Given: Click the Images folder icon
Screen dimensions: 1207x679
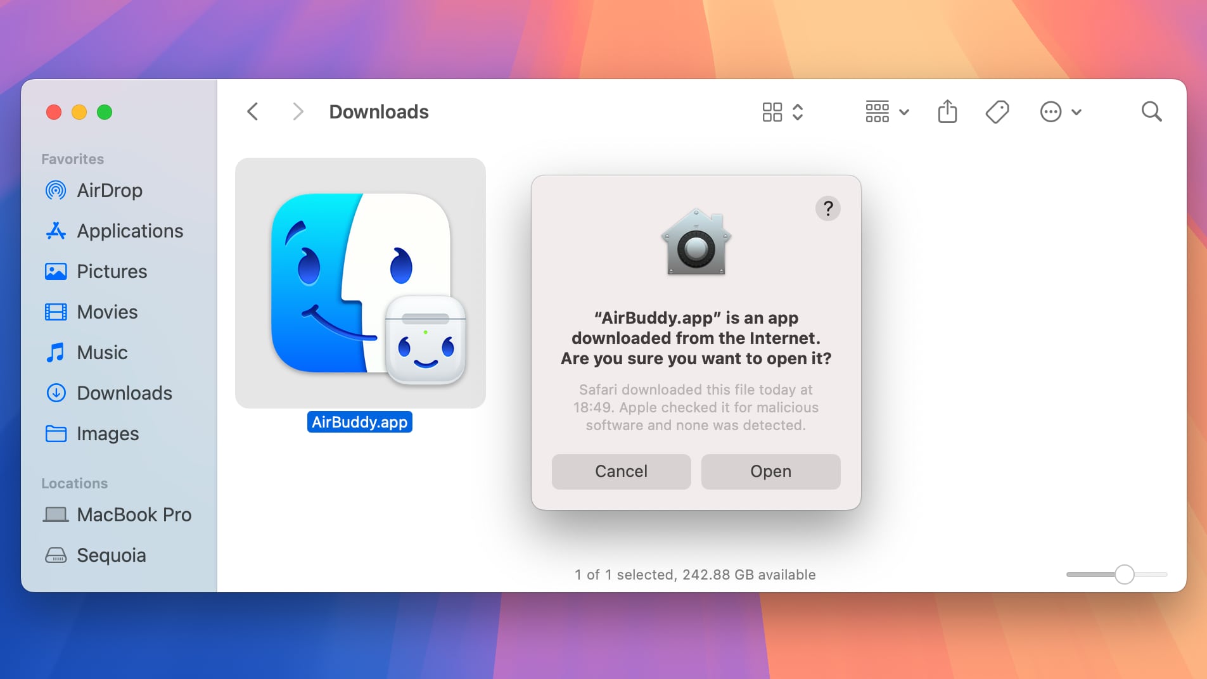Looking at the screenshot, I should pos(56,433).
